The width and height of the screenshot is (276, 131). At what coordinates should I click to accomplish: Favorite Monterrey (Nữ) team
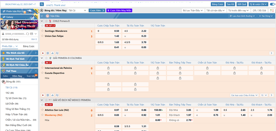tap(42, 115)
